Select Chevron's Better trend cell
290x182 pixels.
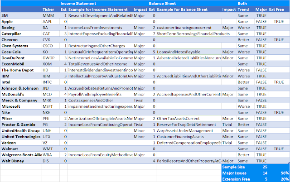(246, 40)
